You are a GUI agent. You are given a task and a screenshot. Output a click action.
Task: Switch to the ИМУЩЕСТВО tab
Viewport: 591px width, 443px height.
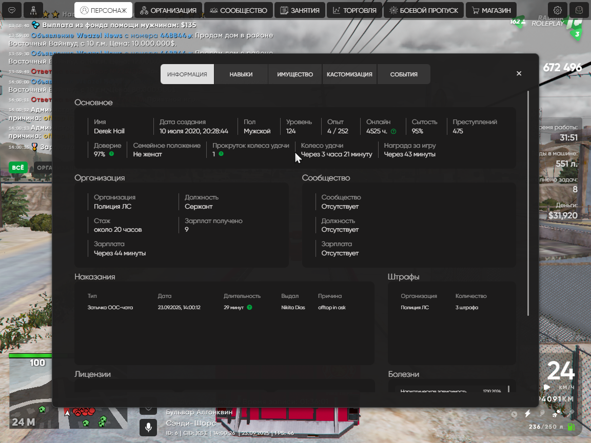295,74
